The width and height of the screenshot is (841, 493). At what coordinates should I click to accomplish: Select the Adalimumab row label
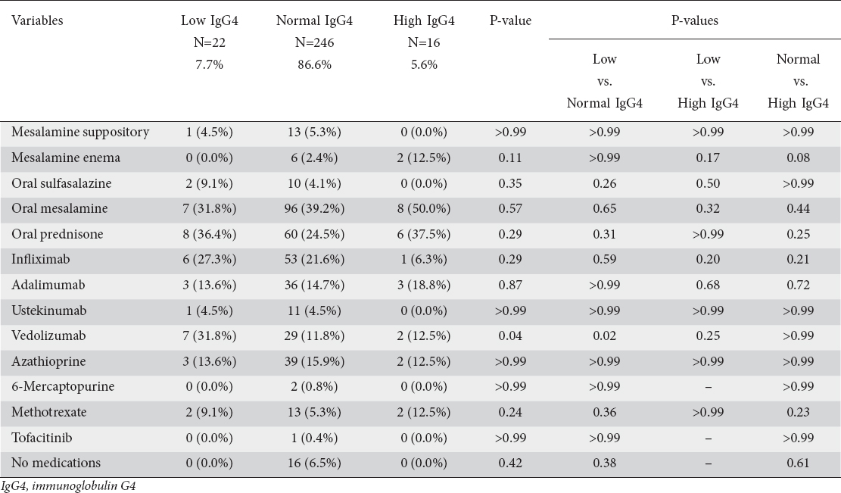[x=42, y=285]
